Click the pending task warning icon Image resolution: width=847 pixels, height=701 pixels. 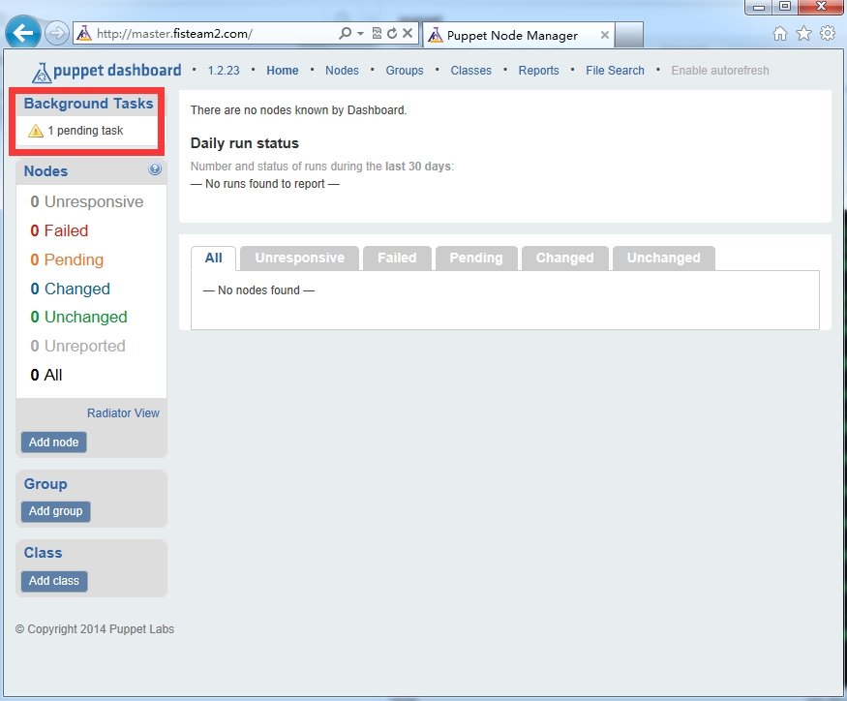point(36,131)
